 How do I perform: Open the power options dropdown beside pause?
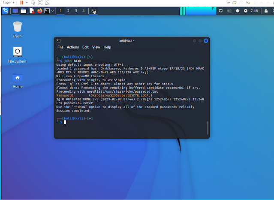point(27,3)
